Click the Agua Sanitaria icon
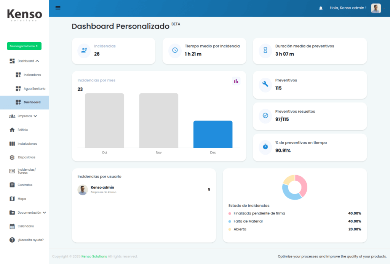Image resolution: width=390 pixels, height=264 pixels. (18, 89)
